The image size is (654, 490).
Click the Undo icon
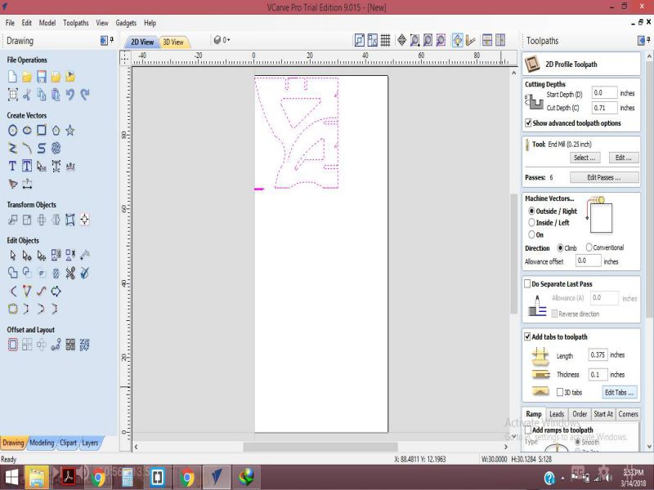(x=70, y=95)
